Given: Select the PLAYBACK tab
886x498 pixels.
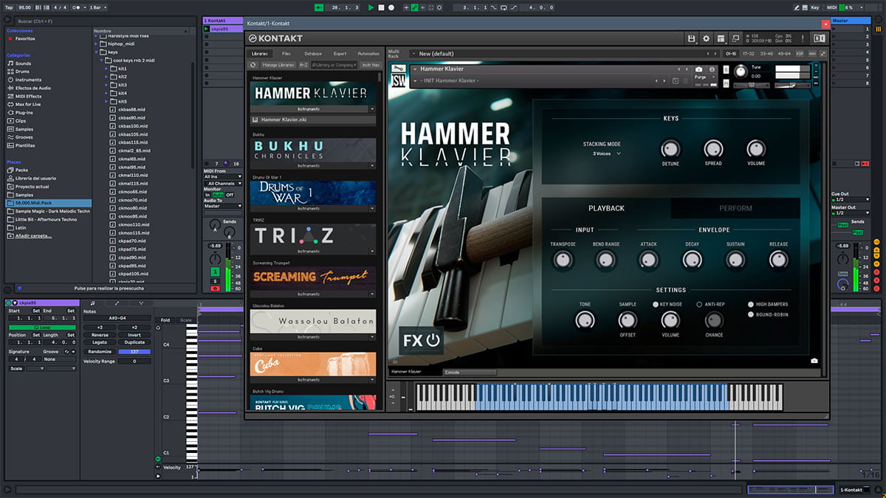Looking at the screenshot, I should [606, 208].
